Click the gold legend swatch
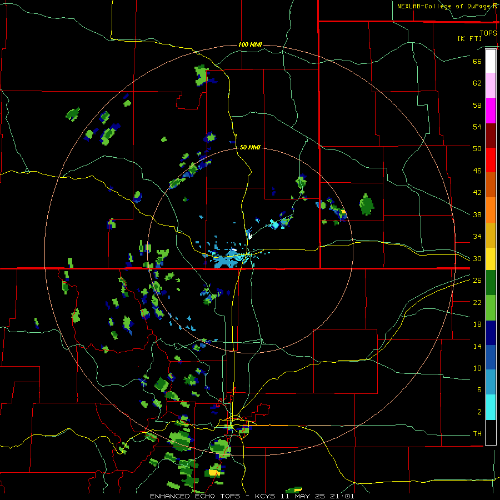Screen dimensions: 500x500 click(x=491, y=235)
